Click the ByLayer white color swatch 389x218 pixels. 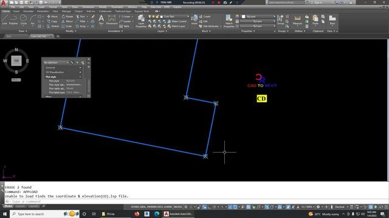click(x=243, y=16)
